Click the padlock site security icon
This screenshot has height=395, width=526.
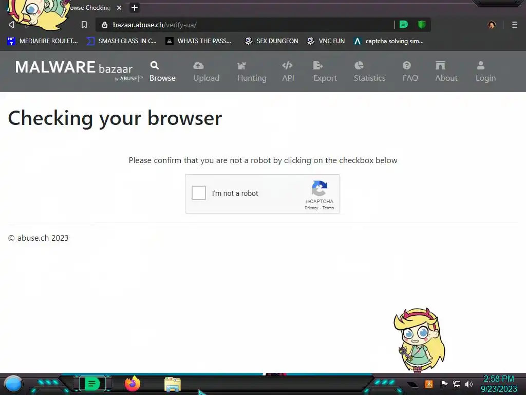105,25
